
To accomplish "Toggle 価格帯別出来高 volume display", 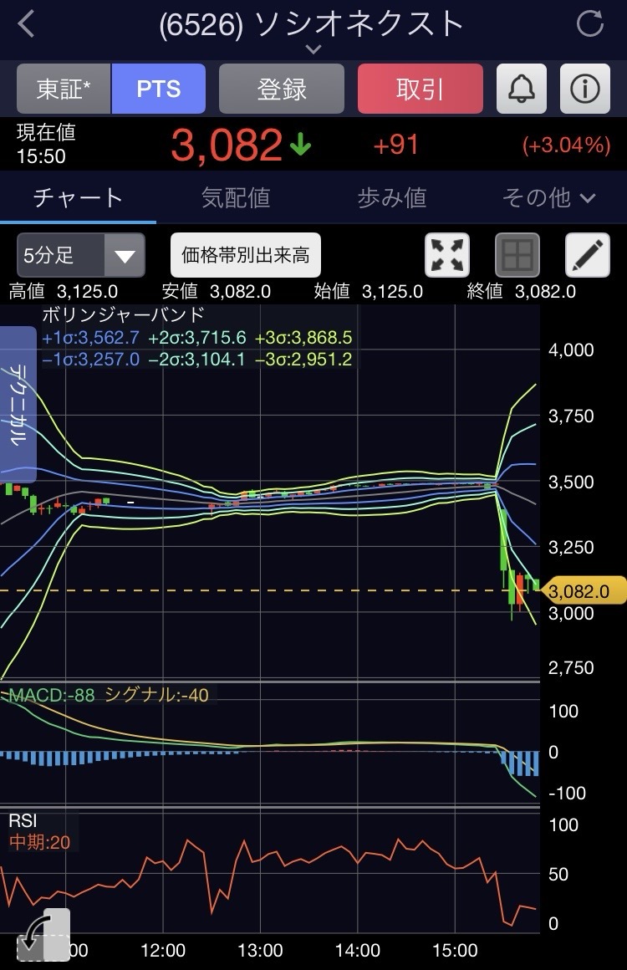I will tap(245, 255).
